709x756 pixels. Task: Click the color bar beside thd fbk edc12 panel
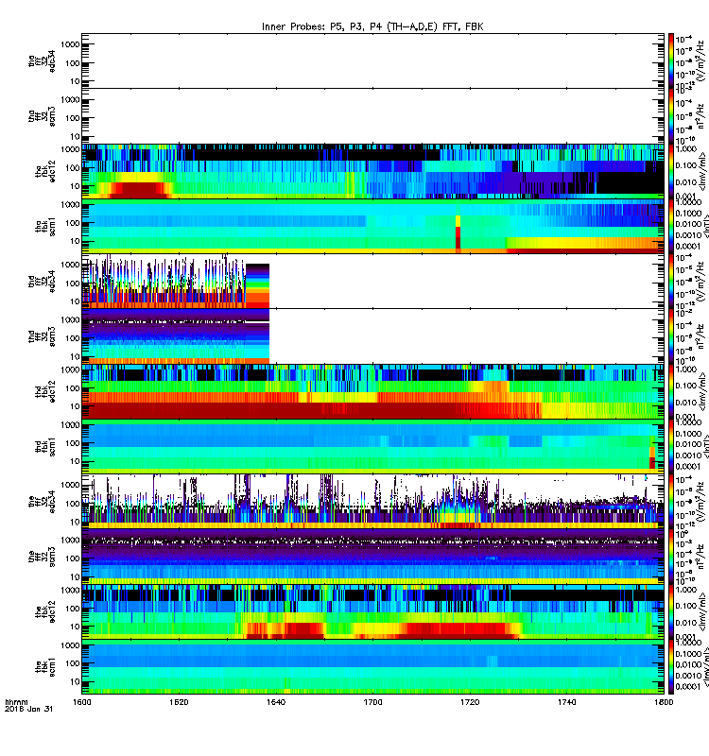pyautogui.click(x=671, y=391)
